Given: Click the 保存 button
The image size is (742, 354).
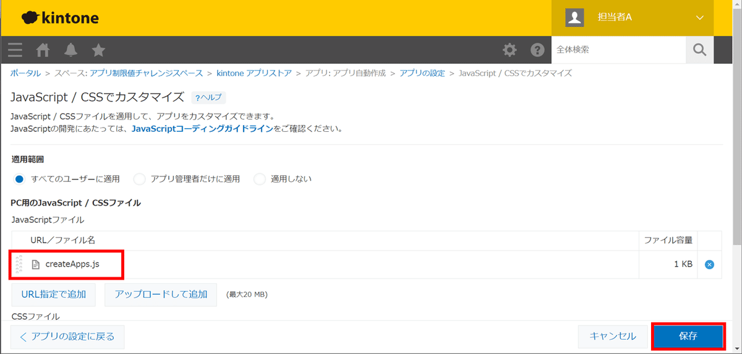Looking at the screenshot, I should point(688,337).
